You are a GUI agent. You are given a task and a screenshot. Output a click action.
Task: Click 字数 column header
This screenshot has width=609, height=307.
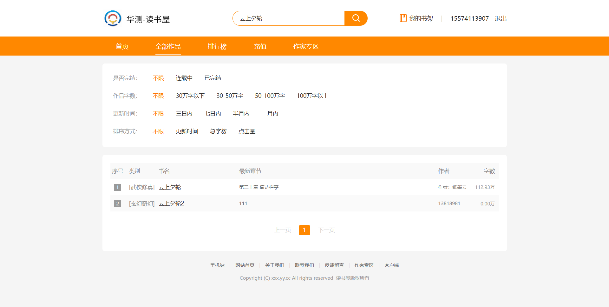point(489,171)
